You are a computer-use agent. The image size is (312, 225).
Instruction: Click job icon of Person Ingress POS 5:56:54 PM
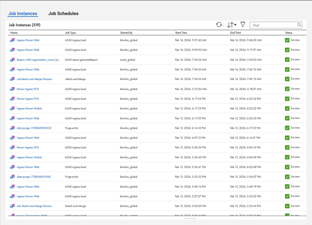tap(12, 148)
